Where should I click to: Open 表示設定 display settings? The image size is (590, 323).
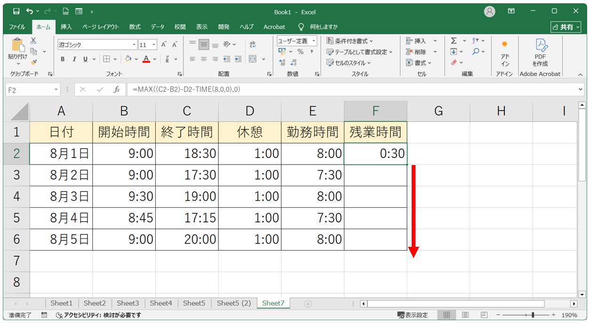tap(413, 315)
